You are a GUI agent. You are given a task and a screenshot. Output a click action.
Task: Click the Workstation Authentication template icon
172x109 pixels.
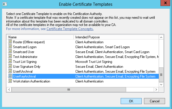coord(10,81)
